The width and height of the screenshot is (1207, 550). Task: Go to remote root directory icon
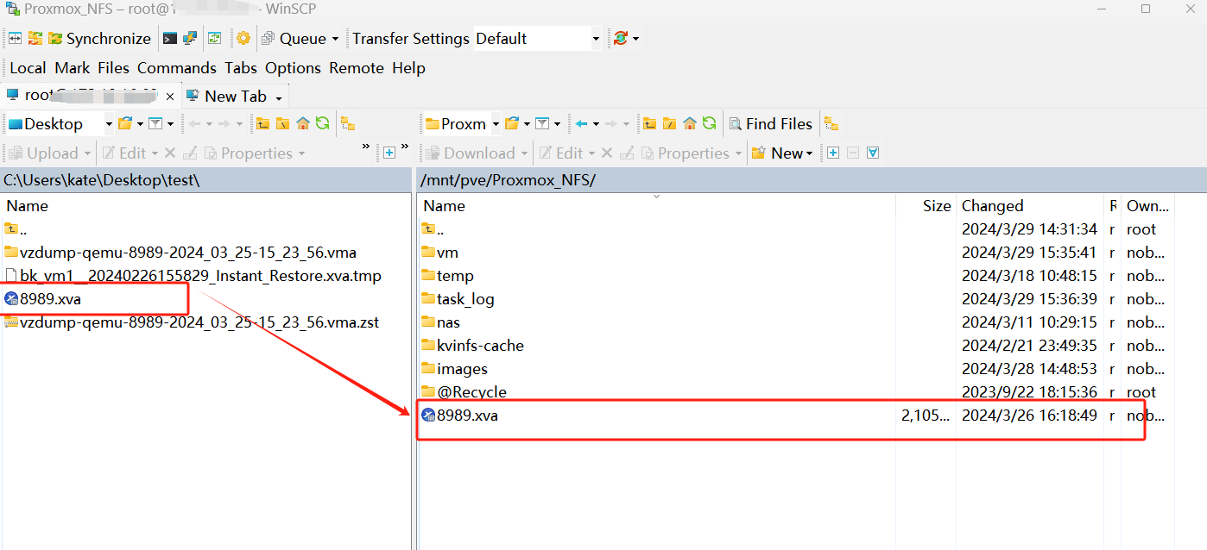point(669,124)
